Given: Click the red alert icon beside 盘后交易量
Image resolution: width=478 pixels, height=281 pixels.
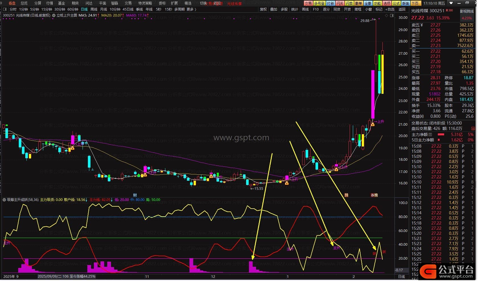Looking at the screenshot, I should pyautogui.click(x=473, y=129).
